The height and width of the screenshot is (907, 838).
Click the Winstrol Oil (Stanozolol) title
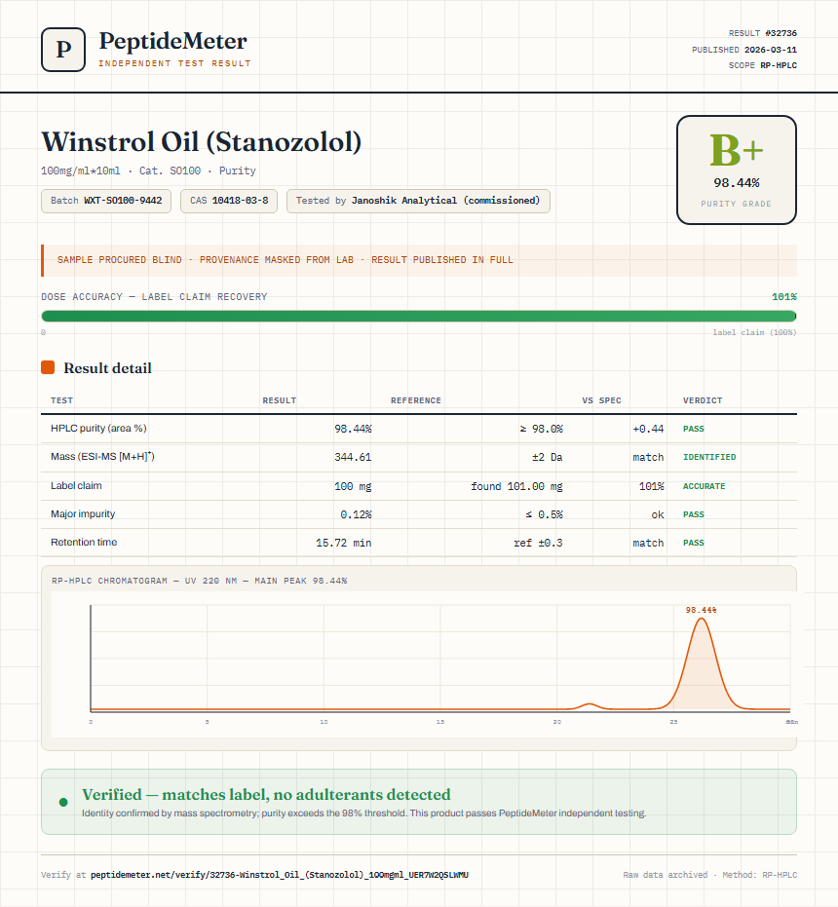click(202, 142)
